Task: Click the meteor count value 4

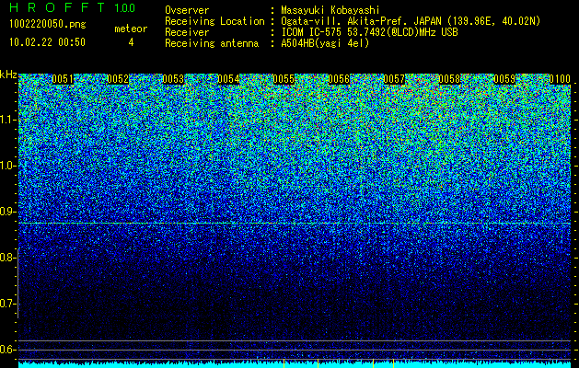Action: [x=131, y=42]
